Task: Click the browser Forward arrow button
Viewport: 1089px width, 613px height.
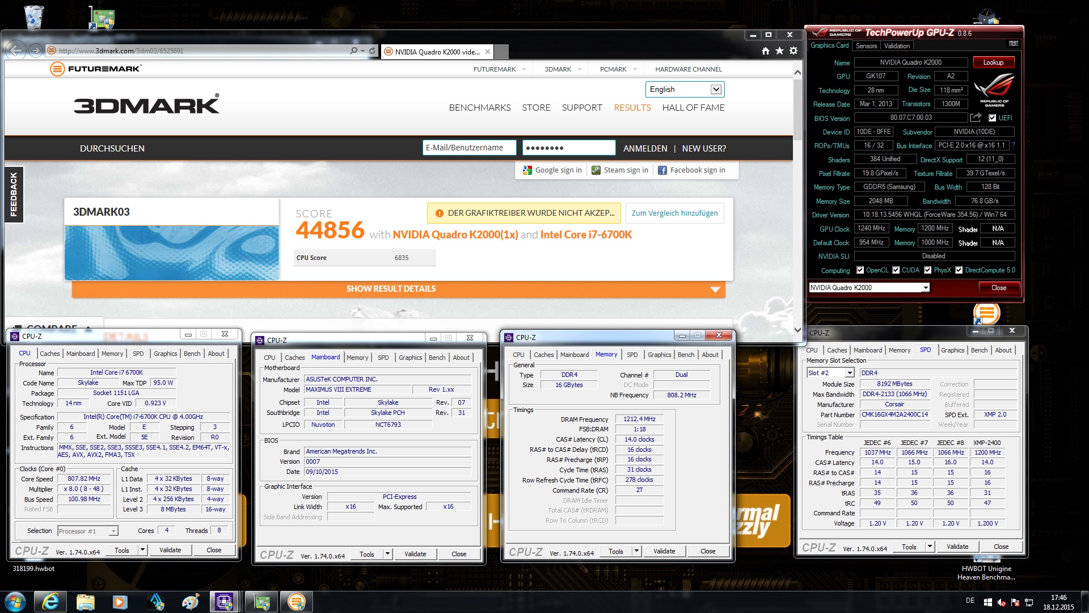Action: (36, 51)
